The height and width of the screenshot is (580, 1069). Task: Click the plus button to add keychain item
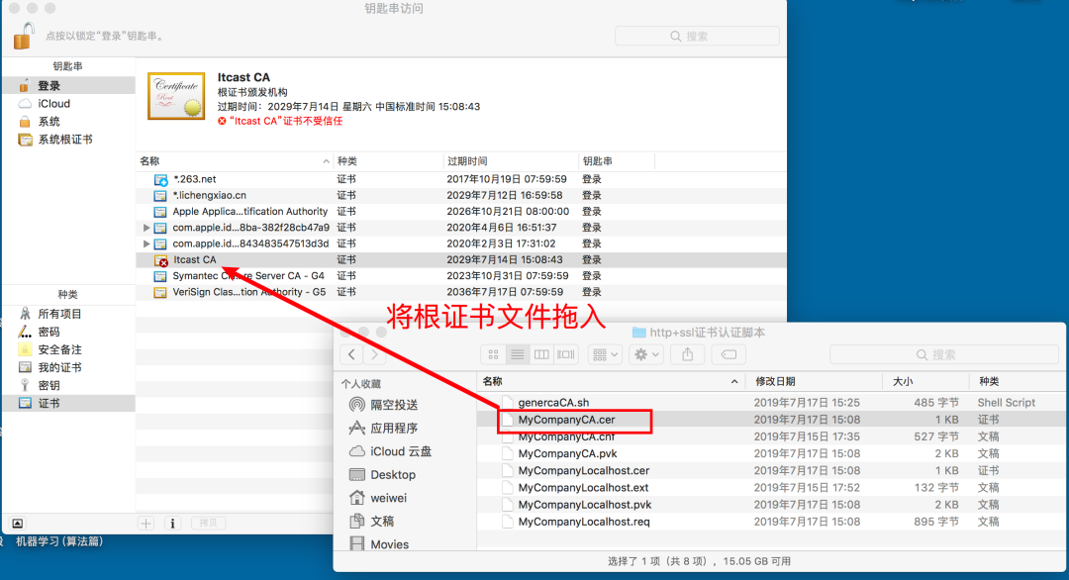pyautogui.click(x=146, y=523)
